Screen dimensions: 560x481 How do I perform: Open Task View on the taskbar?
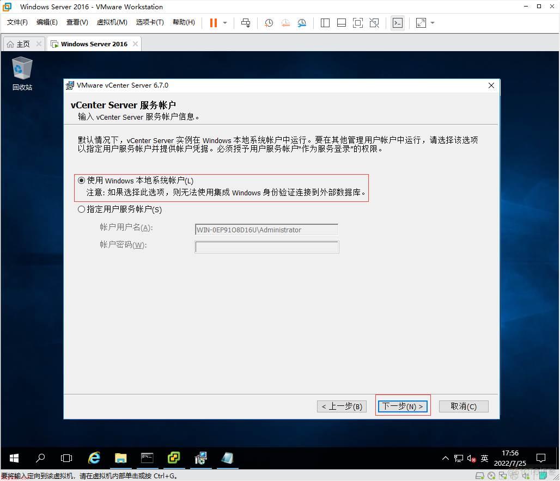pyautogui.click(x=67, y=458)
